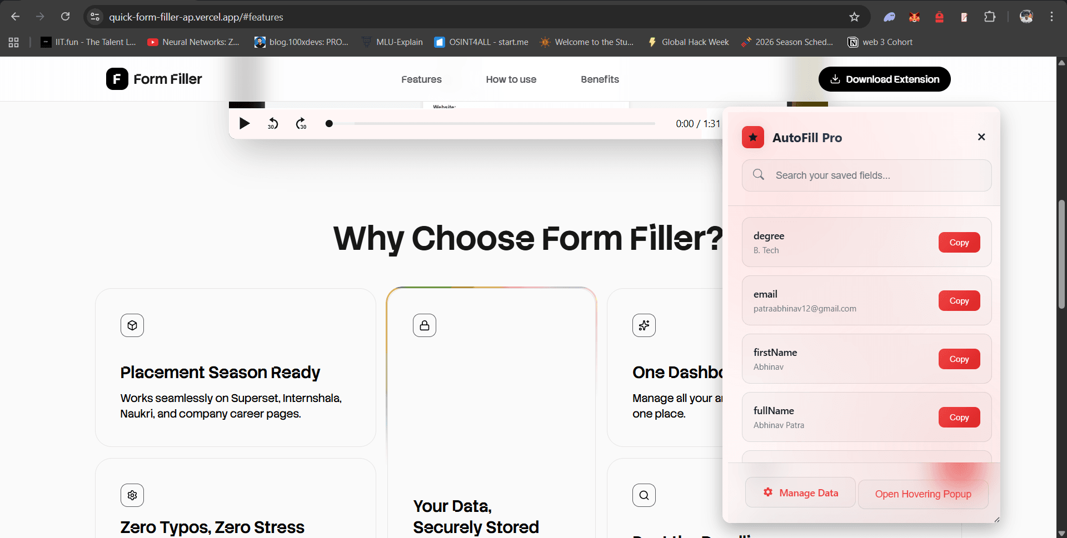Screen dimensions: 1067x538
Task: Click the star icon beside AutoFill Pro title
Action: [x=752, y=137]
